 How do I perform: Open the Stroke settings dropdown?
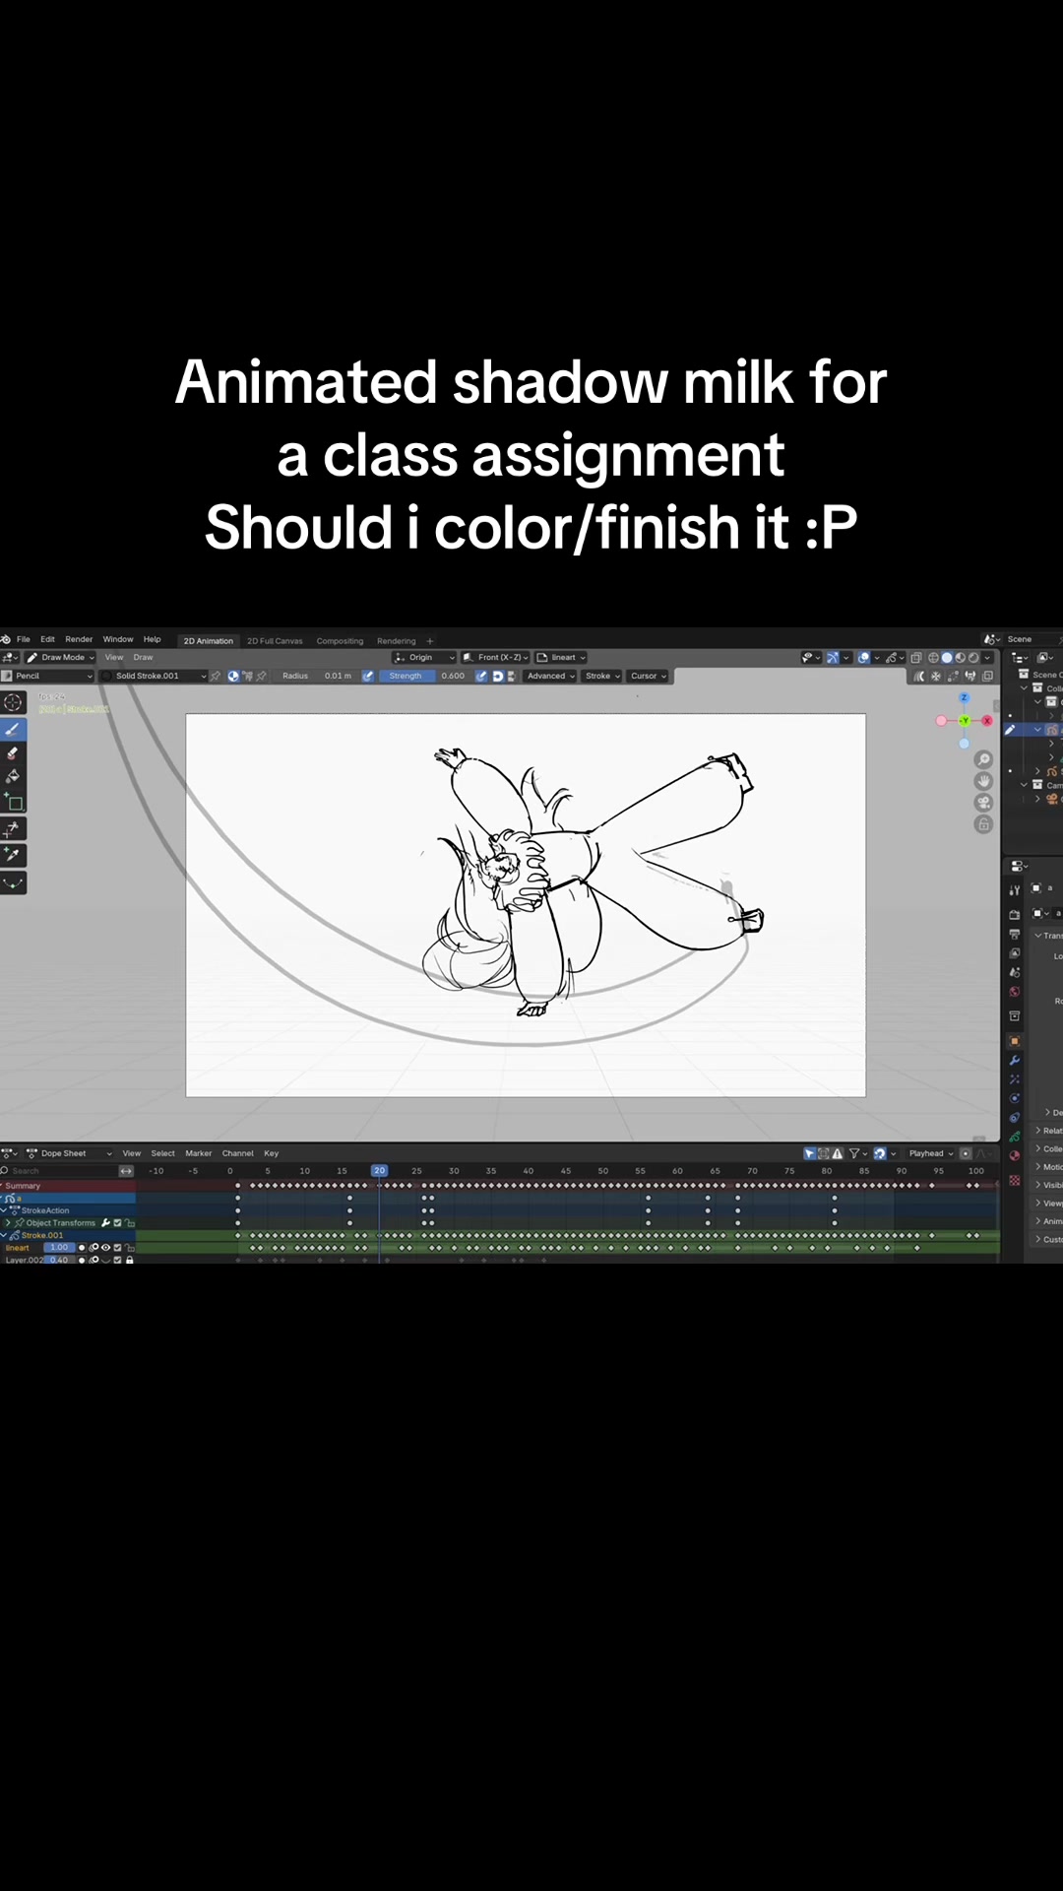[602, 677]
